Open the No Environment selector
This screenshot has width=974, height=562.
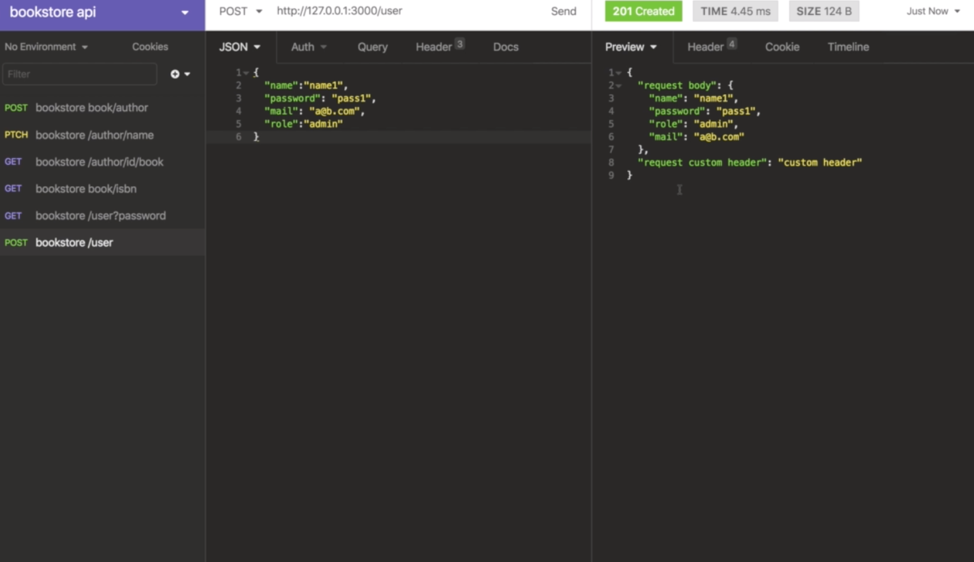pyautogui.click(x=42, y=46)
